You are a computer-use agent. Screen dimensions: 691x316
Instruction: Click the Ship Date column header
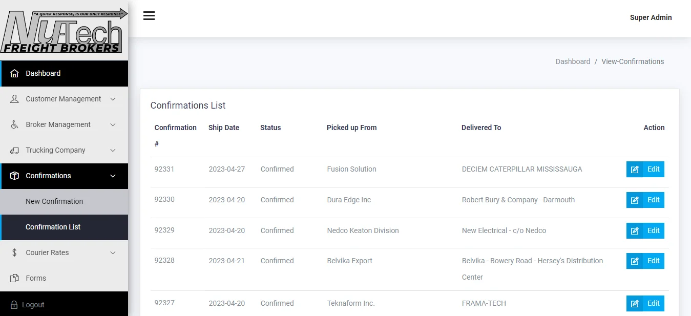(224, 128)
